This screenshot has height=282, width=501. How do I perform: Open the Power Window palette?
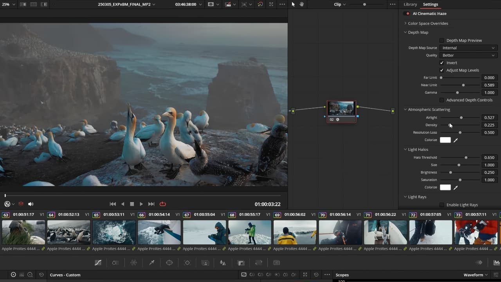point(169,262)
